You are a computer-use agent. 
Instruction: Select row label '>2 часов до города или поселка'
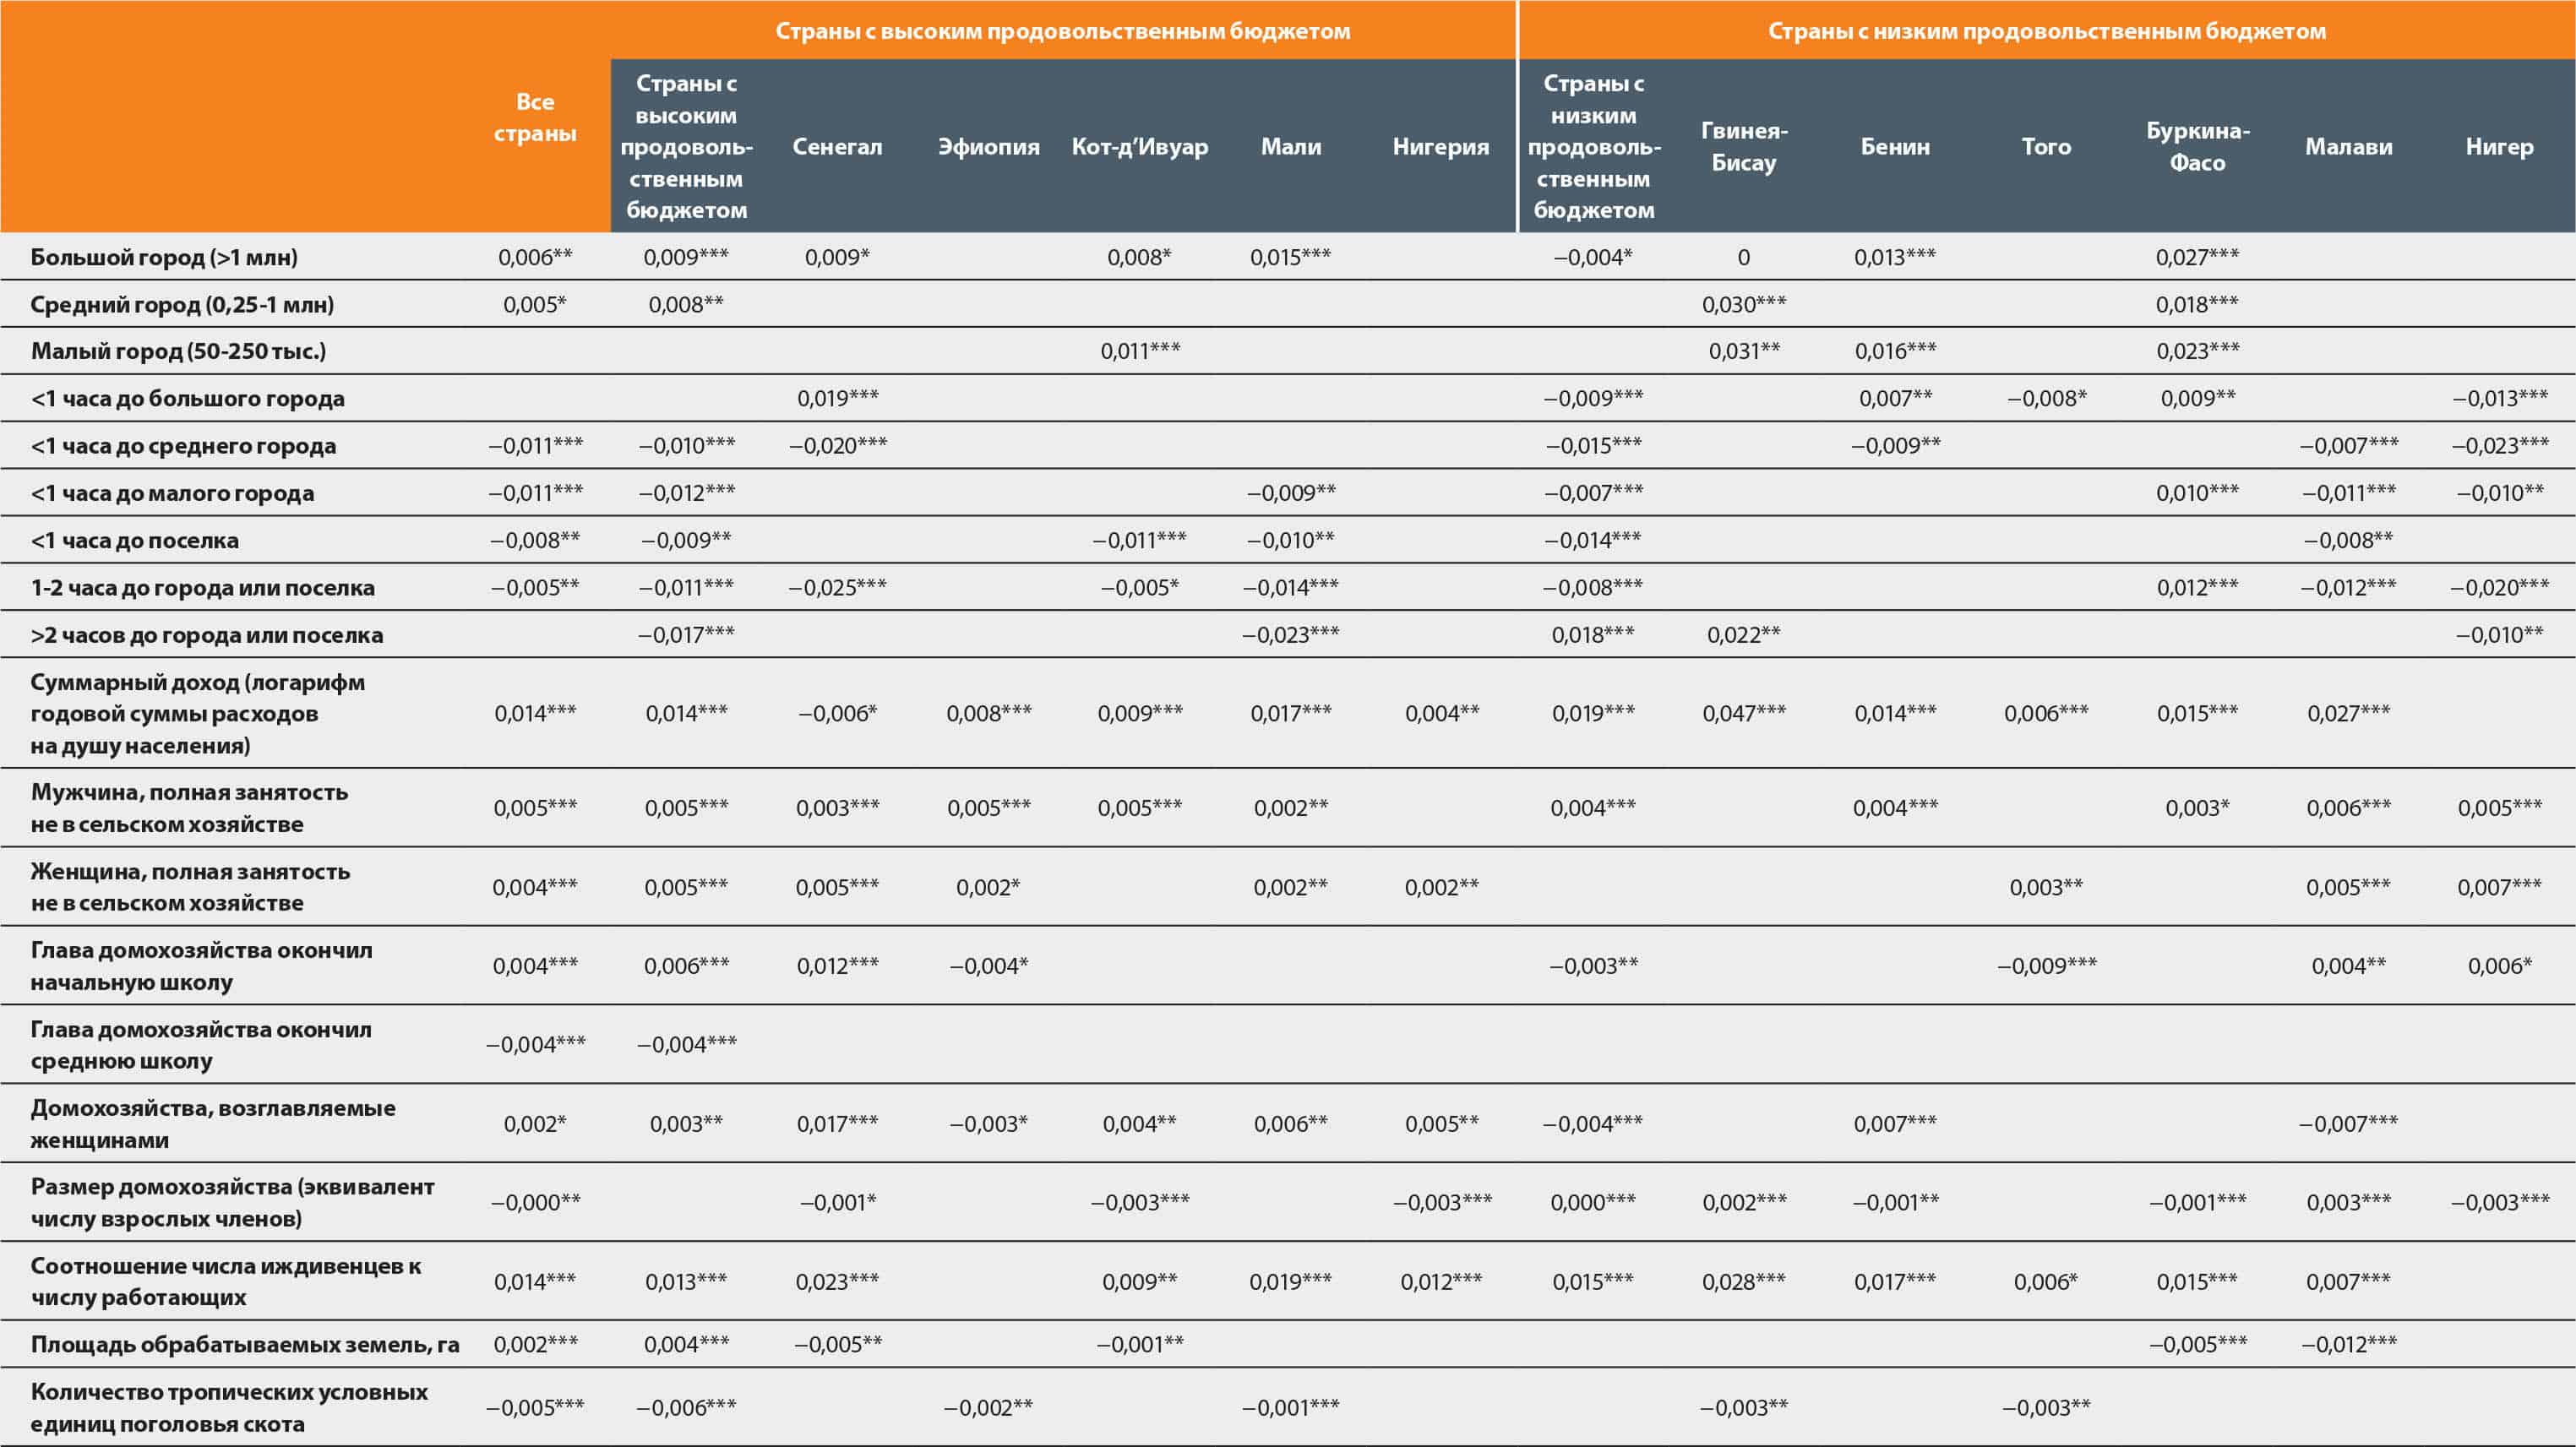click(206, 635)
